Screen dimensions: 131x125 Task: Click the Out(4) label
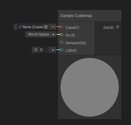(x=108, y=27)
